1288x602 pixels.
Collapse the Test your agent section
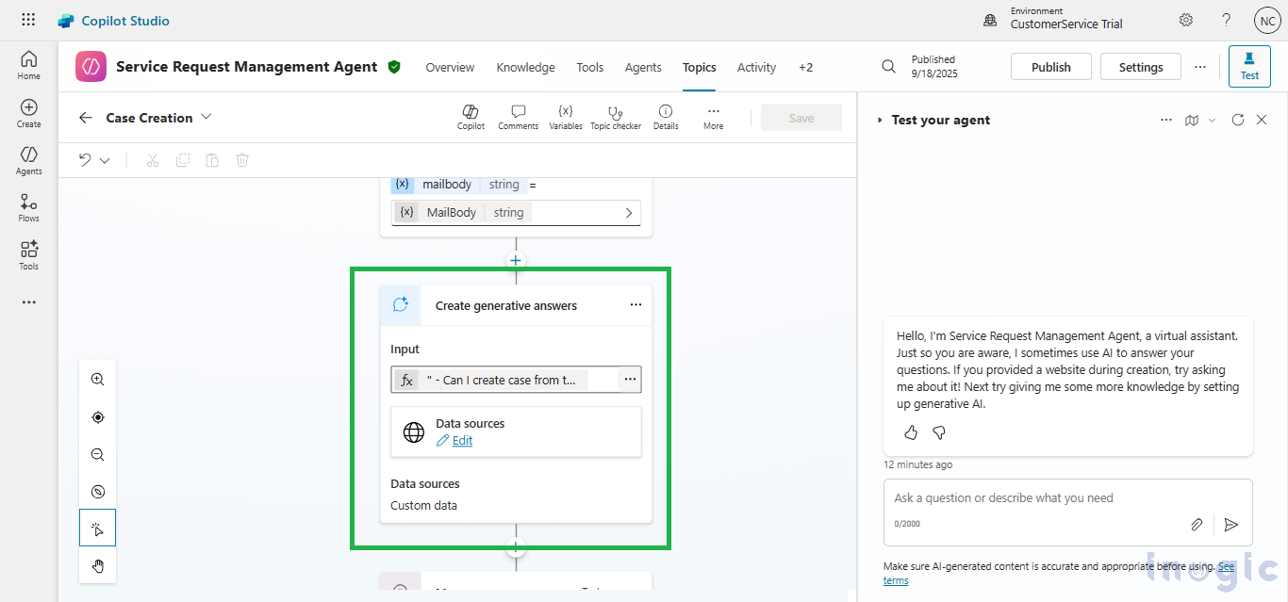coord(881,121)
